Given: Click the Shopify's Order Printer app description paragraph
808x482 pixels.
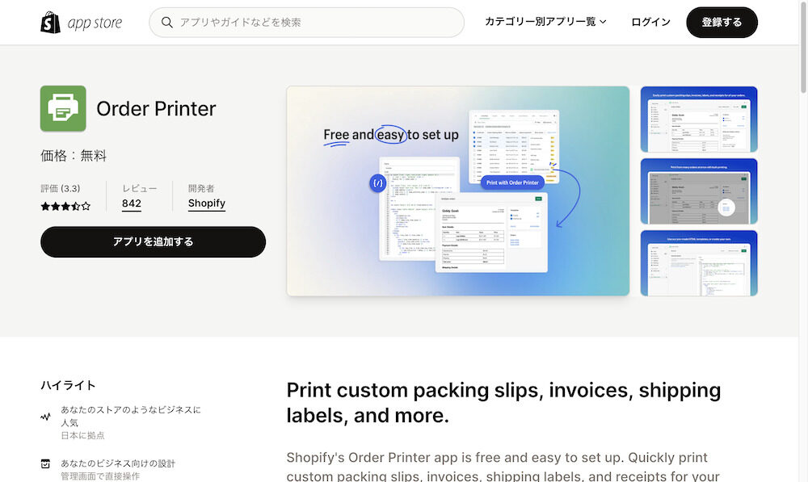Looking at the screenshot, I should (x=503, y=467).
